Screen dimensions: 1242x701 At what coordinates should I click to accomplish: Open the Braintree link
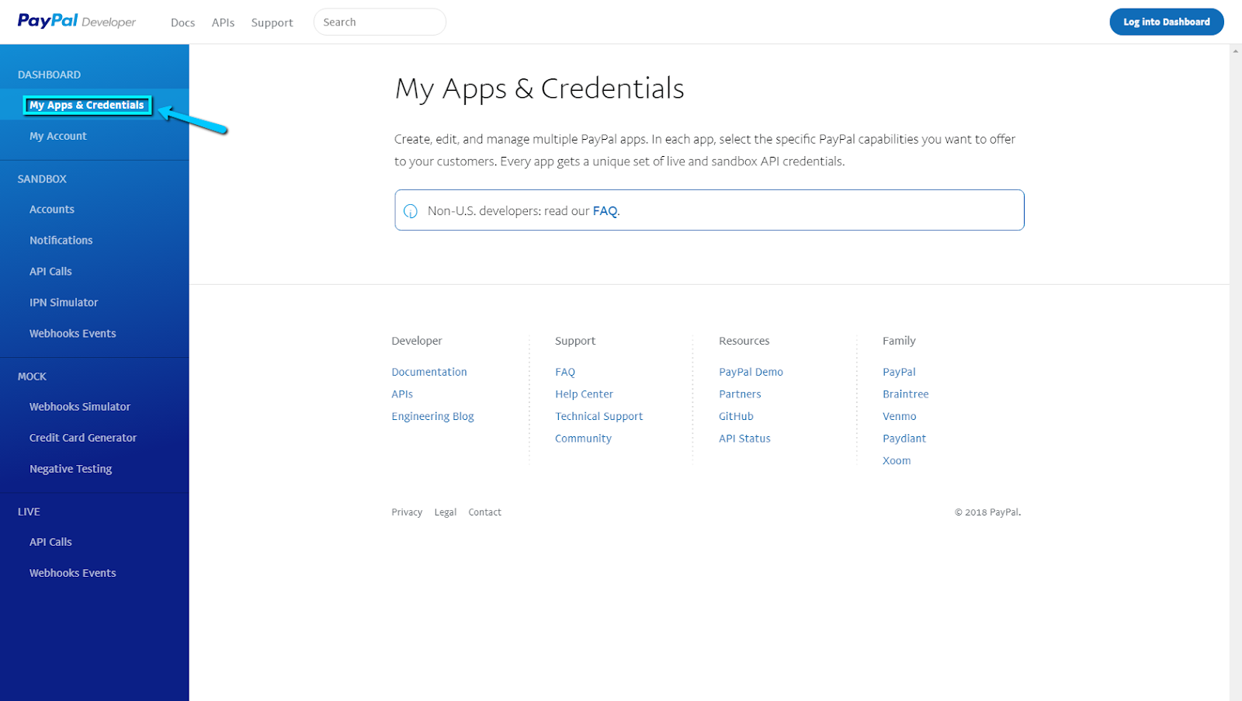coord(905,394)
